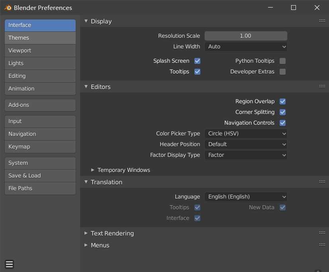Open the hamburger preferences menu icon
This screenshot has height=272, width=329.
coord(9,264)
